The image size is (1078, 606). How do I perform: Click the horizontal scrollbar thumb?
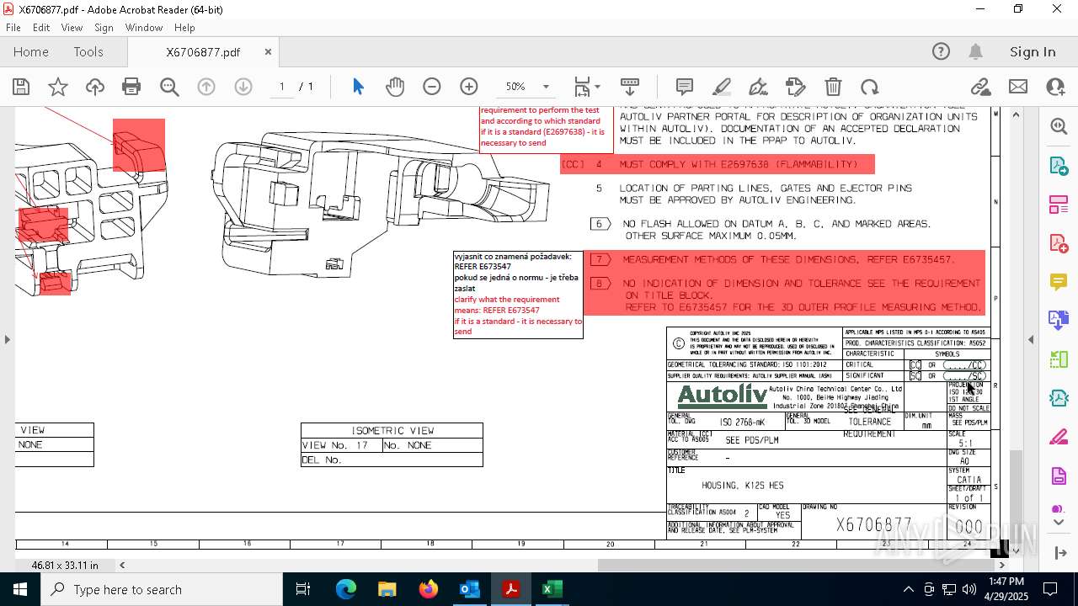tap(797, 565)
